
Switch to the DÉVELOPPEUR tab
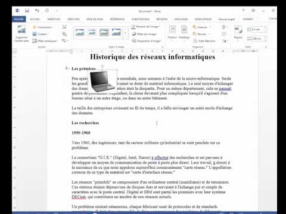(x=203, y=19)
